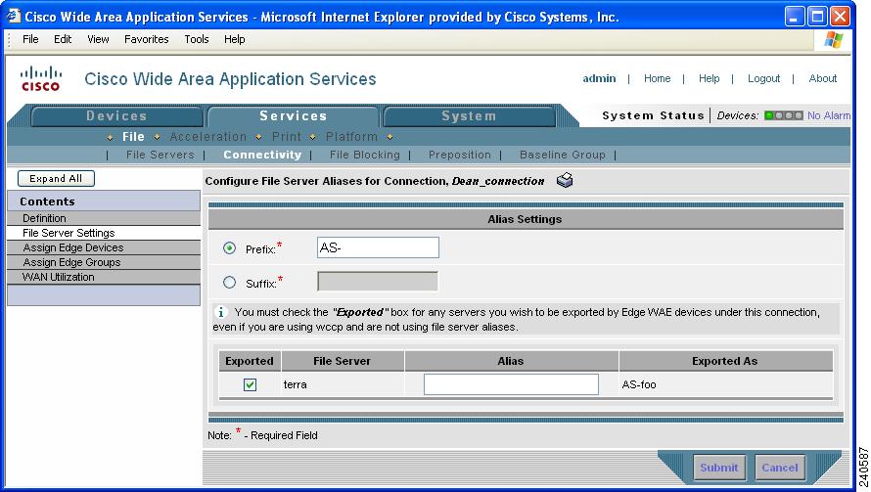Click the Help link in page header
The image size is (871, 492).
709,78
